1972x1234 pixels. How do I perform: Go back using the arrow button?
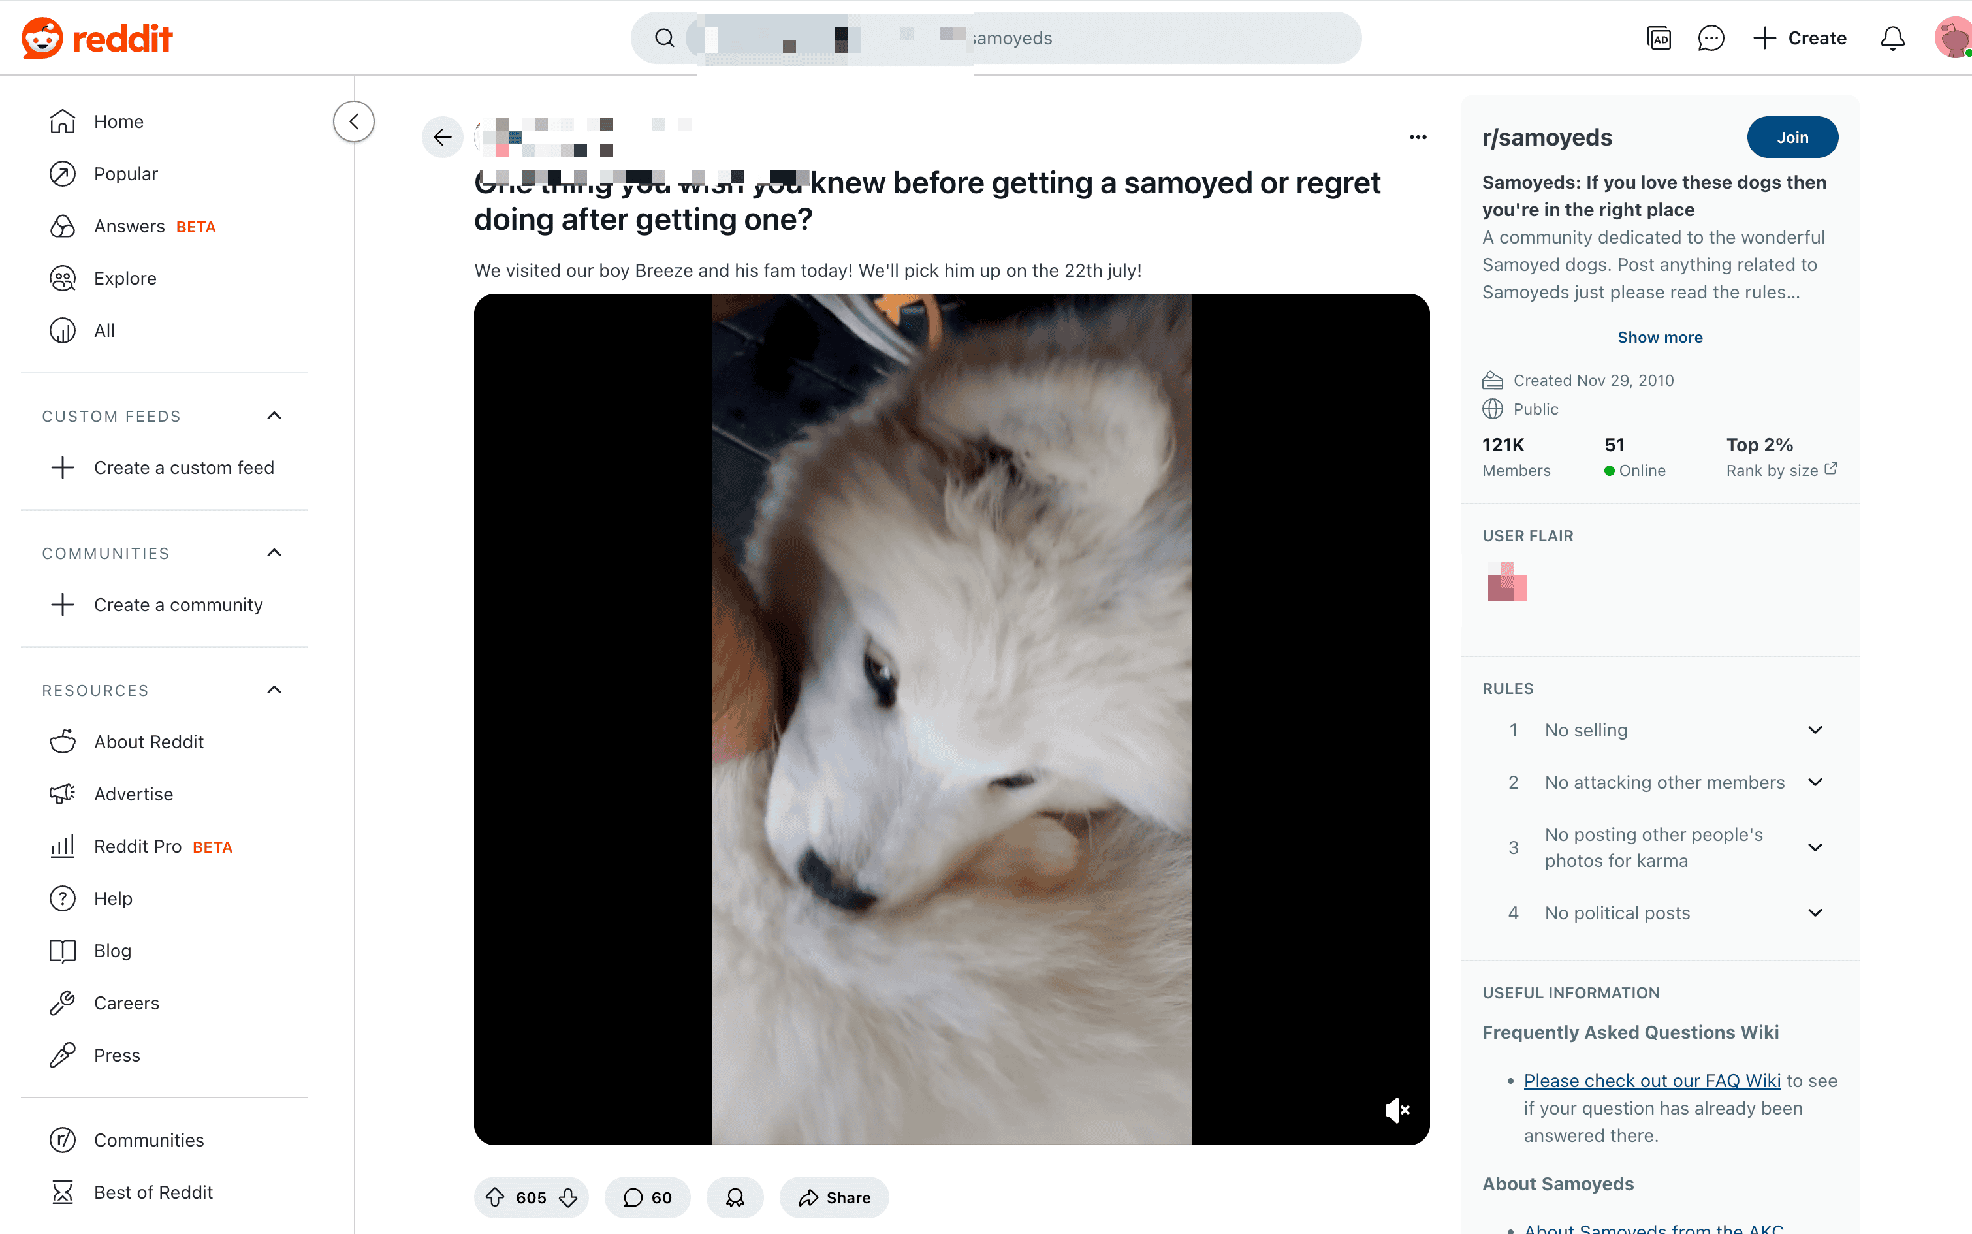coord(443,137)
